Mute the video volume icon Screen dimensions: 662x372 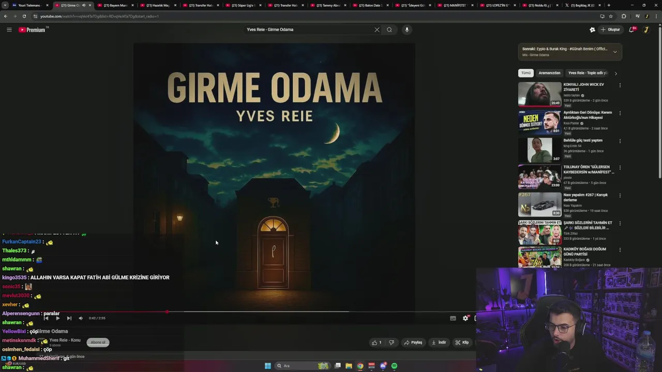click(x=81, y=318)
